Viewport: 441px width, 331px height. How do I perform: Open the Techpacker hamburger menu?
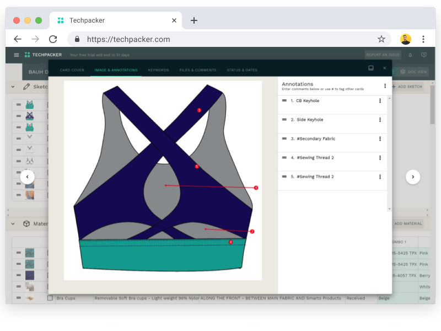point(17,55)
